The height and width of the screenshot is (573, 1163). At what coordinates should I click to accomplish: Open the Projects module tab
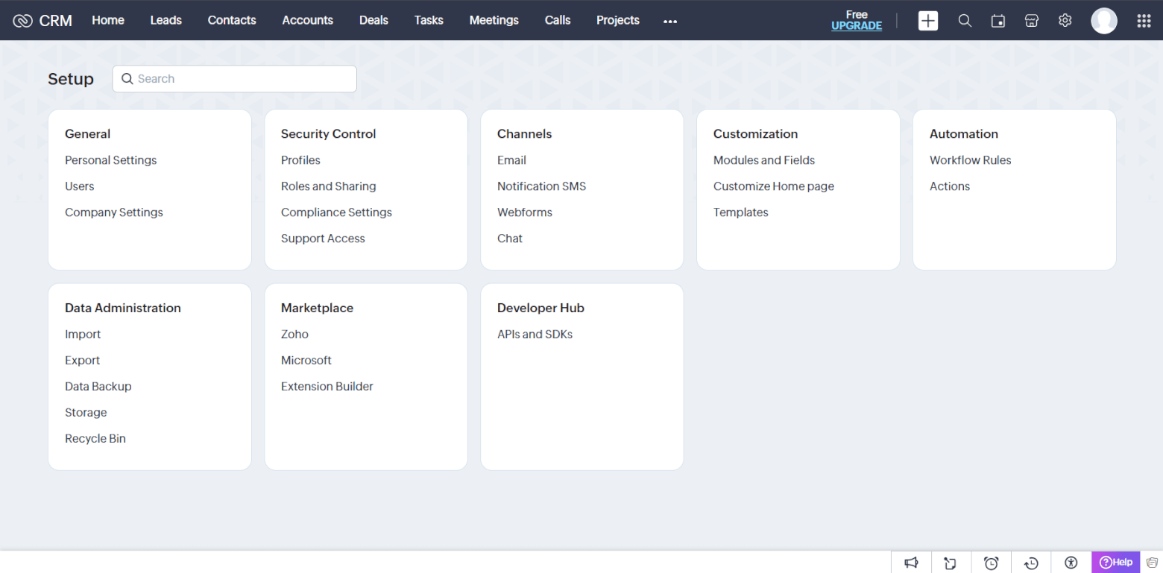point(618,20)
